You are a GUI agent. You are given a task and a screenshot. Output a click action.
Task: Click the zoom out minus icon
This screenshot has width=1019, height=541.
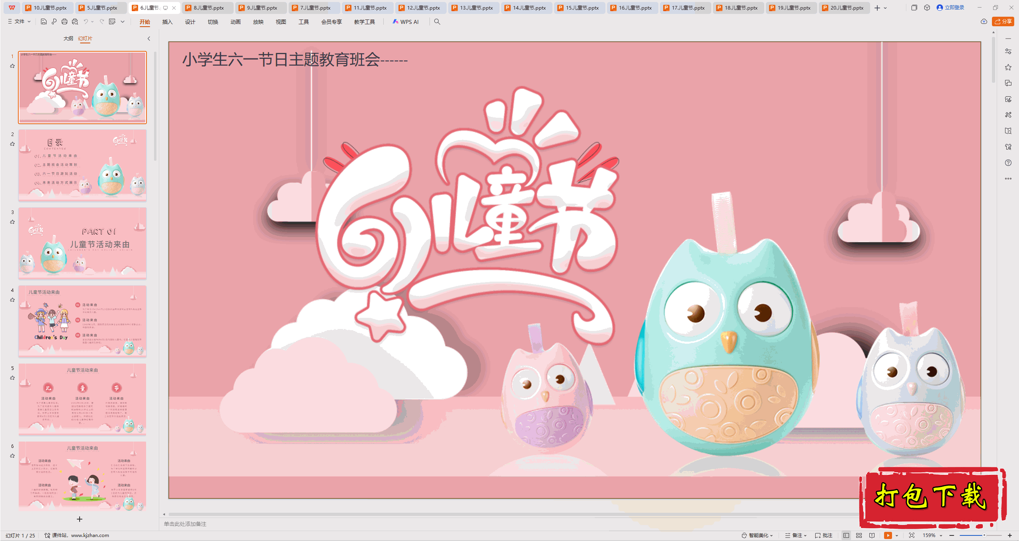click(952, 535)
